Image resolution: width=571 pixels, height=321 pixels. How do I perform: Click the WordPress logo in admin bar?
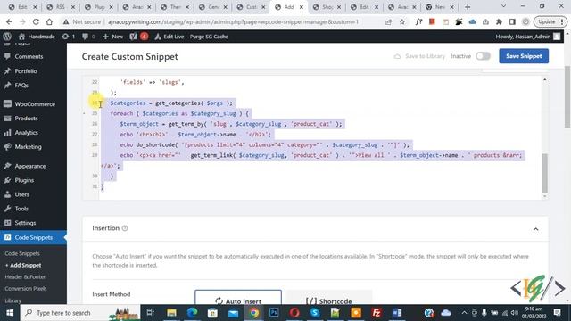(x=7, y=37)
